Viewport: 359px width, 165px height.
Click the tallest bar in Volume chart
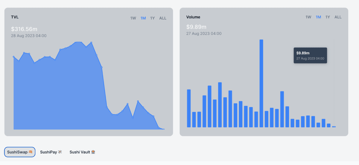point(261,83)
